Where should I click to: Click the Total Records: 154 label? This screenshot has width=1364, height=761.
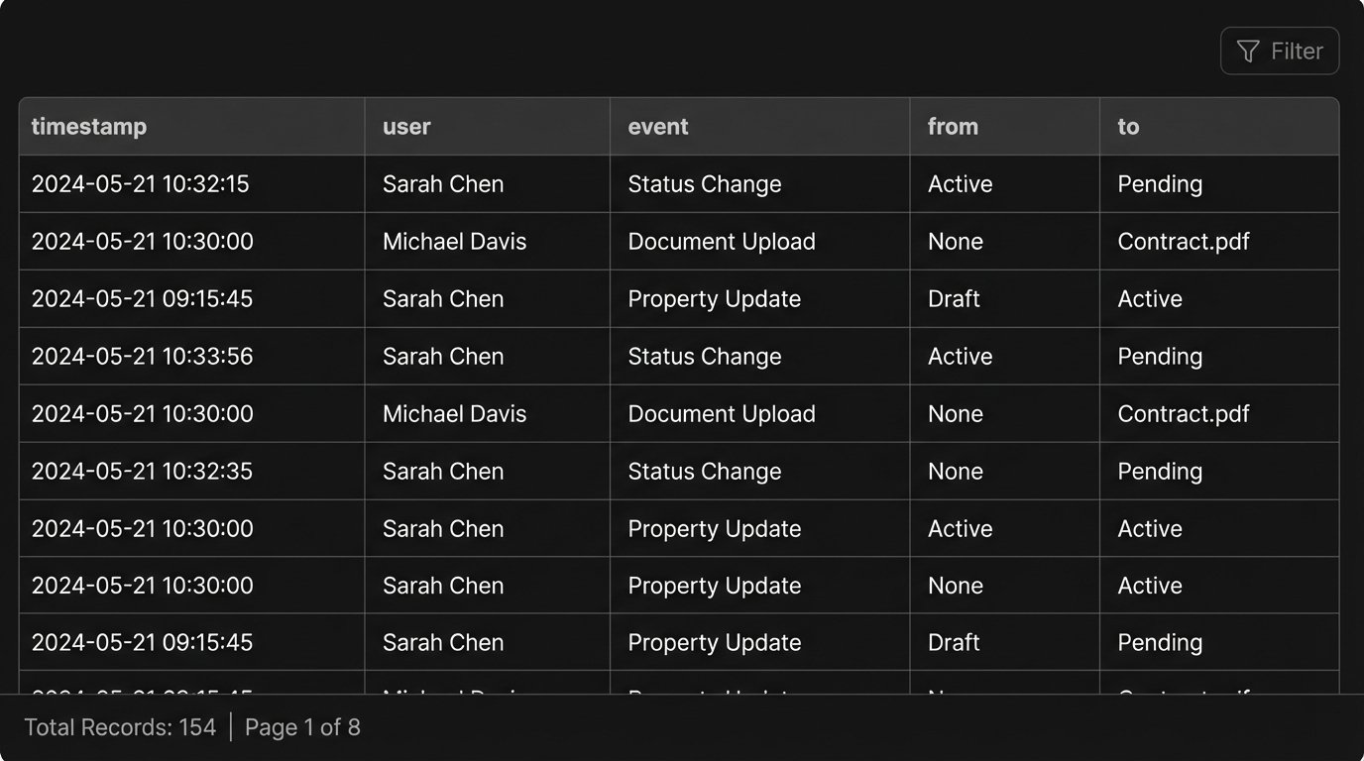120,728
